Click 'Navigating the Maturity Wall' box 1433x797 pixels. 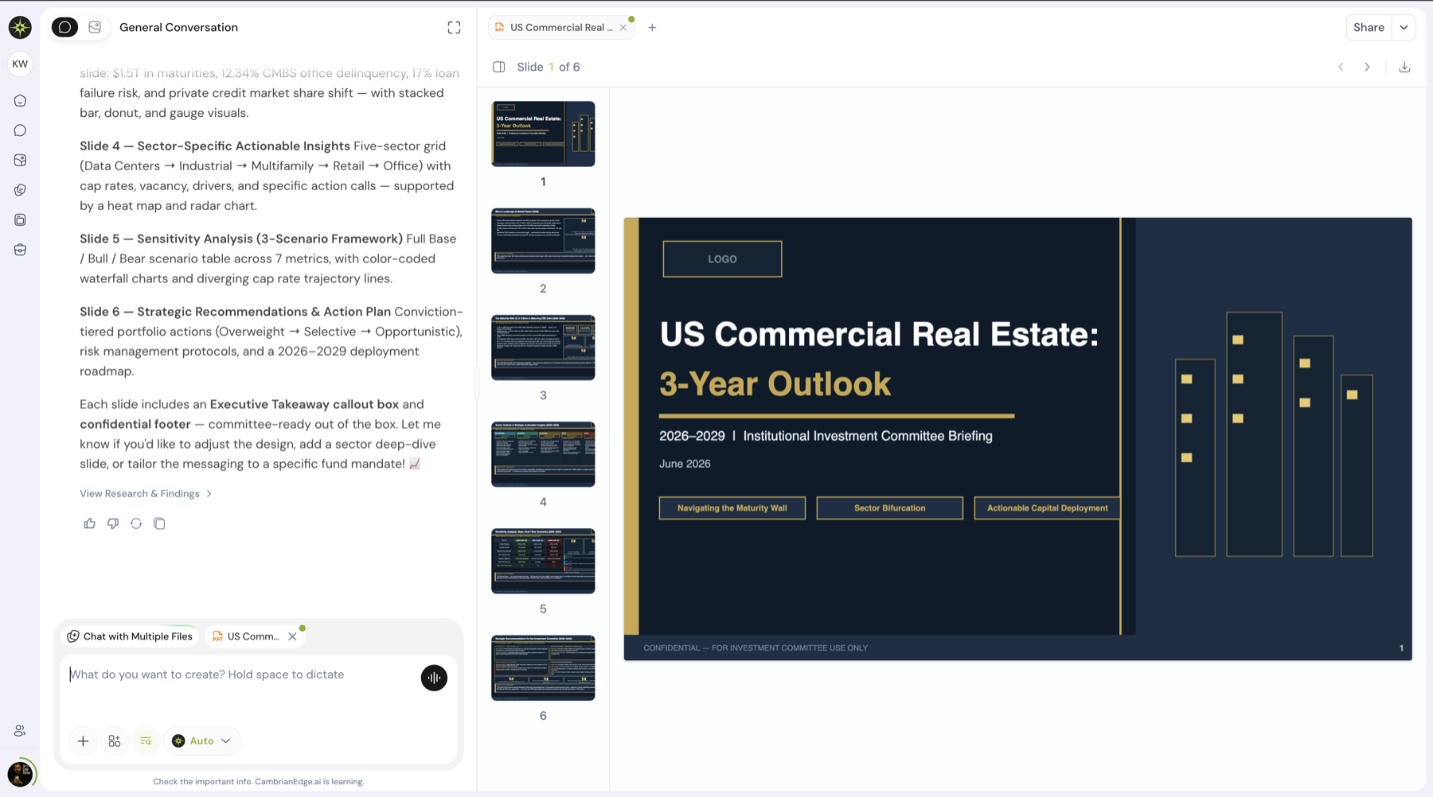tap(732, 508)
